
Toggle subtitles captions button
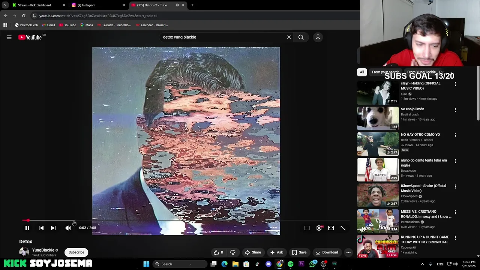(307, 228)
